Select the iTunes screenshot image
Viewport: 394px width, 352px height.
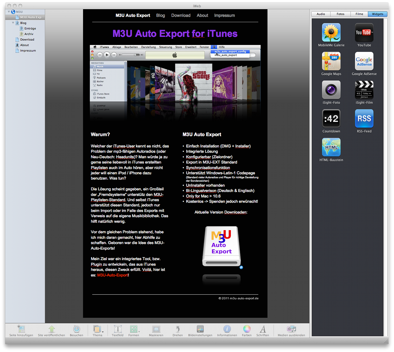pos(175,73)
